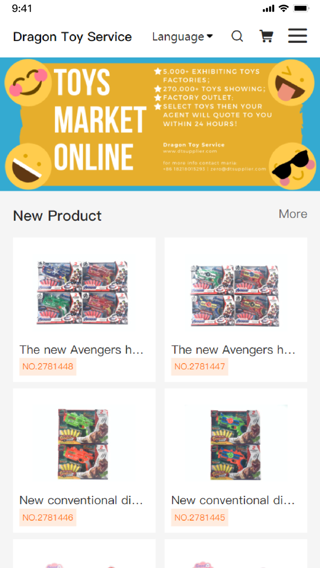
Task: Select product number tag NO.2781447
Action: [199, 367]
